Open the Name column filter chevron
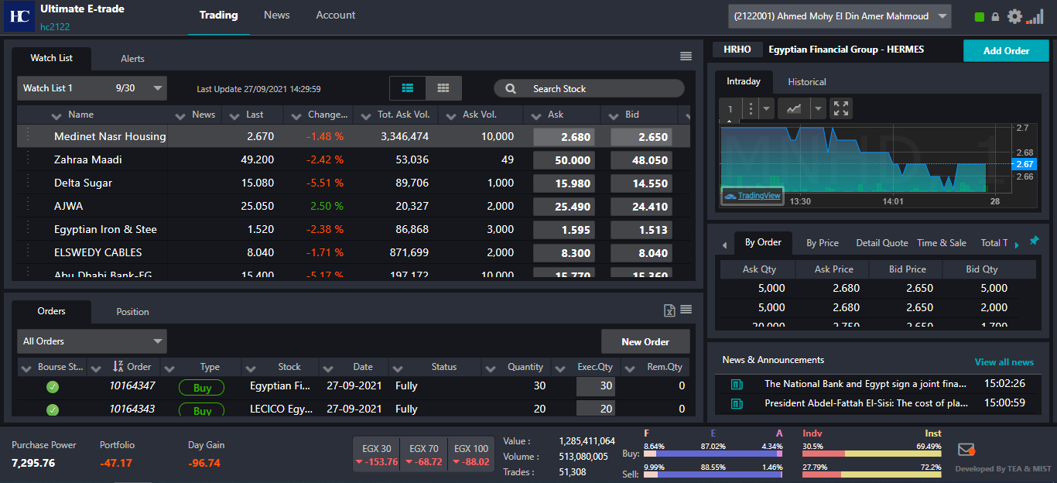Viewport: 1057px width, 483px height. click(56, 115)
